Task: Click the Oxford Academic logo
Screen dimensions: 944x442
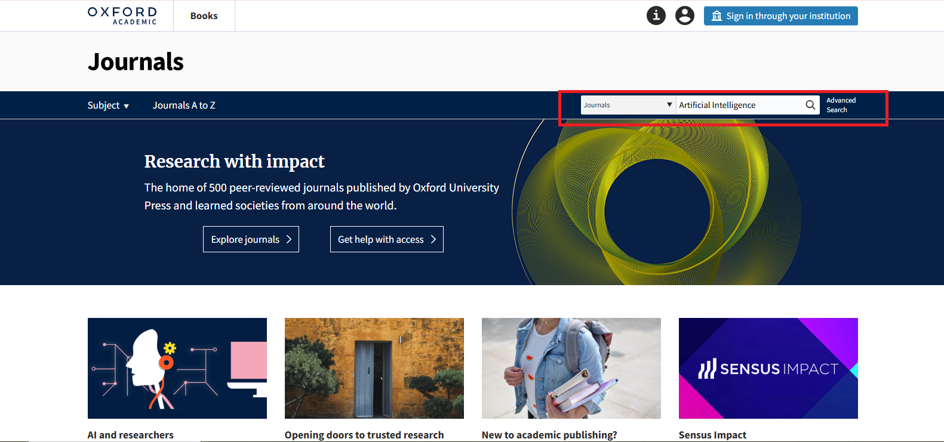Action: [122, 16]
